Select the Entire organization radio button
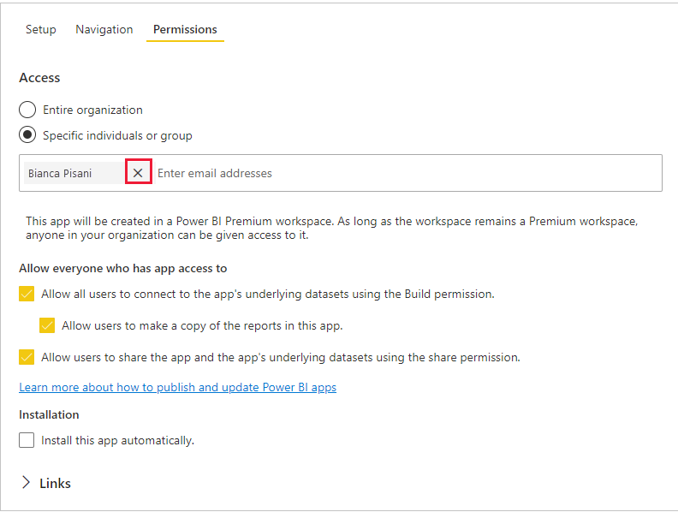 click(27, 110)
